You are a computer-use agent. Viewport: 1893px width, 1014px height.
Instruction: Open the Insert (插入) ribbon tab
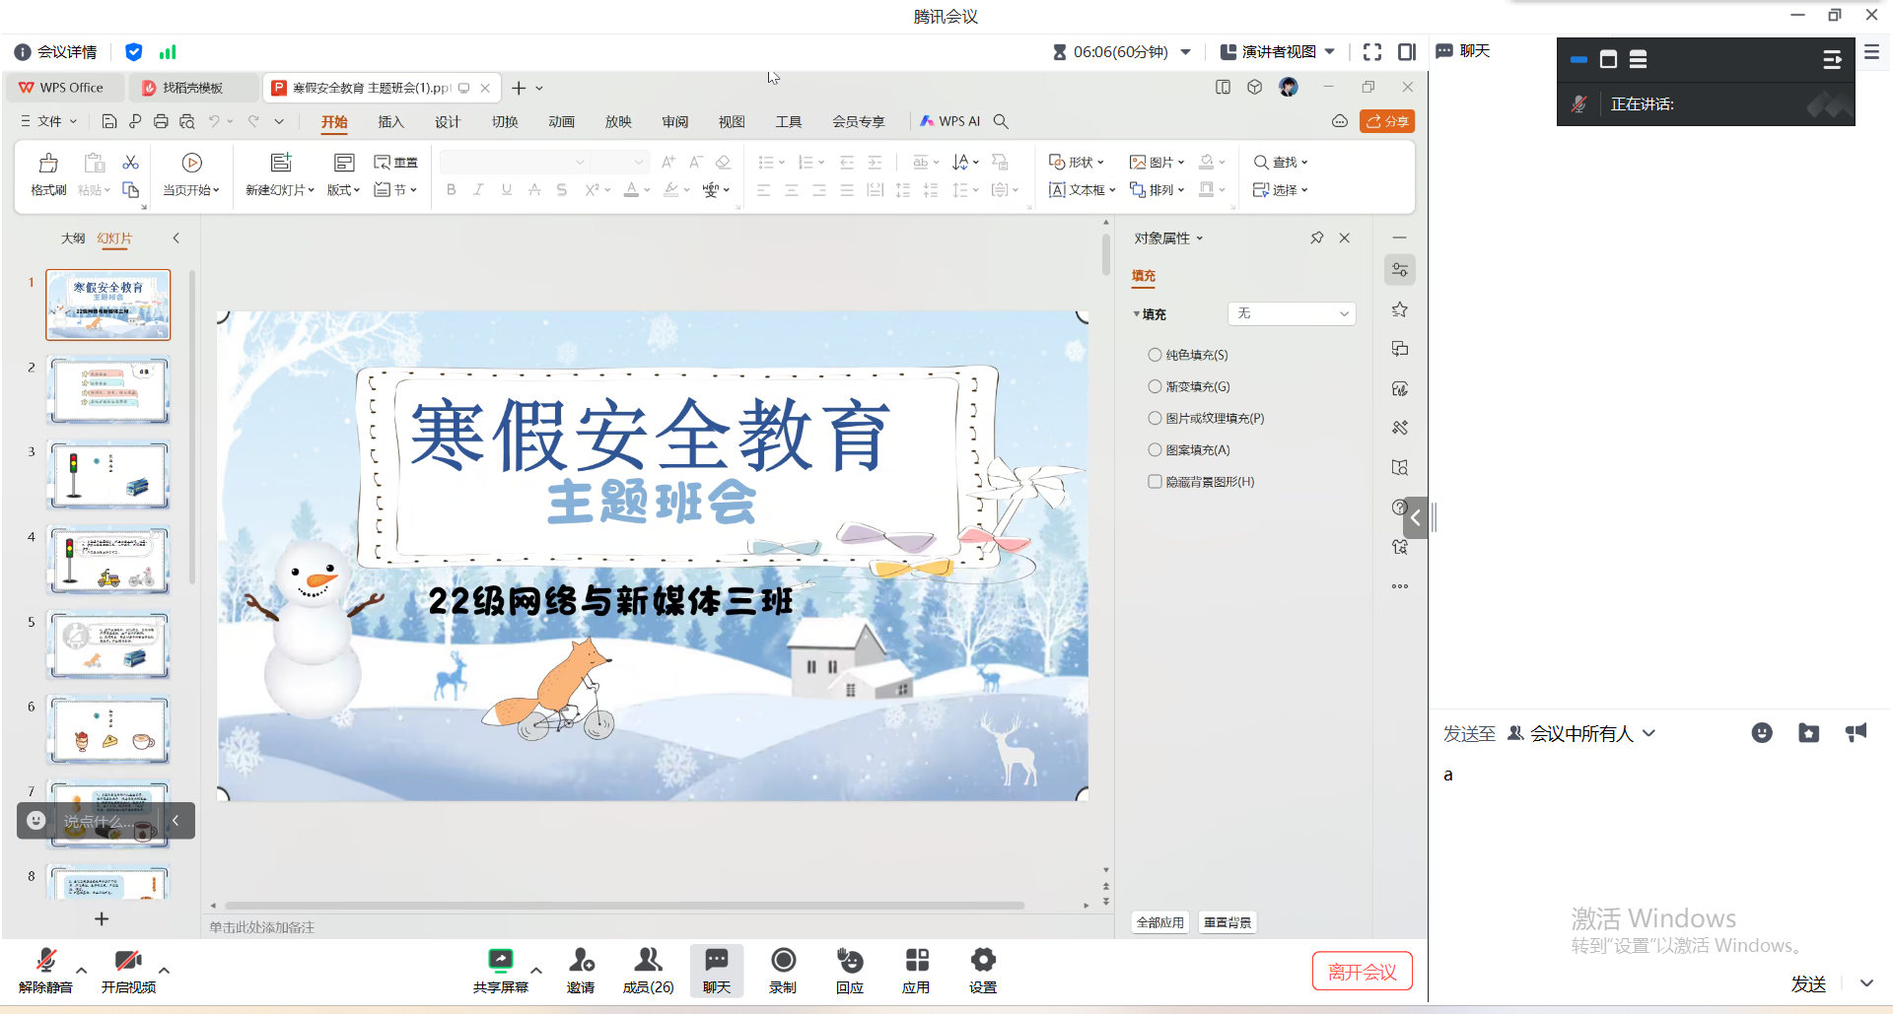(x=391, y=121)
